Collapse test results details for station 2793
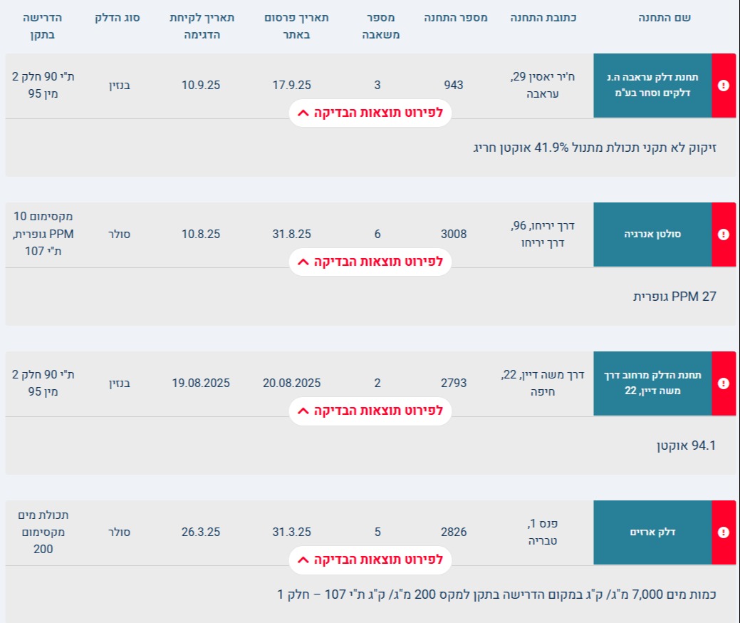Image resolution: width=740 pixels, height=623 pixels. 370,411
